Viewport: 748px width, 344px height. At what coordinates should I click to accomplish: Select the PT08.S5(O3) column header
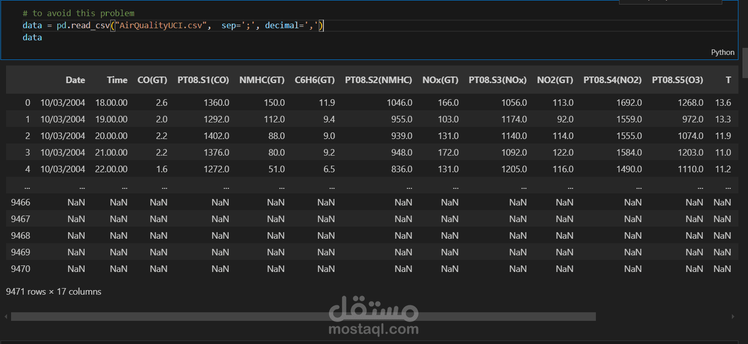click(677, 80)
